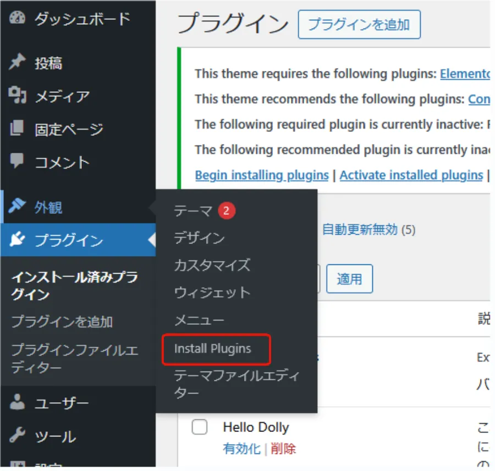Click the Comments speech bubble icon
The width and height of the screenshot is (495, 471).
[x=18, y=163]
